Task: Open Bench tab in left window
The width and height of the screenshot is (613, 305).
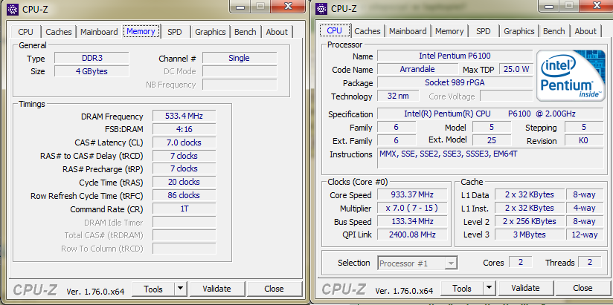Action: tap(245, 32)
